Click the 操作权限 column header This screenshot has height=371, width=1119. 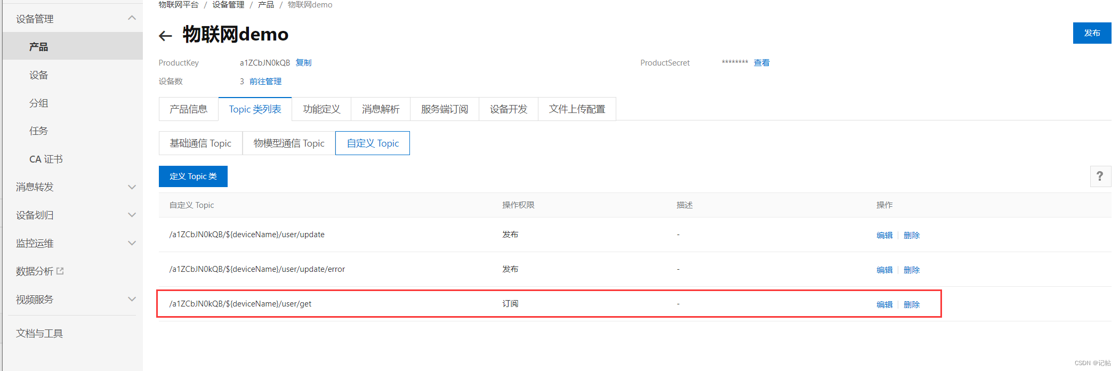pos(518,205)
